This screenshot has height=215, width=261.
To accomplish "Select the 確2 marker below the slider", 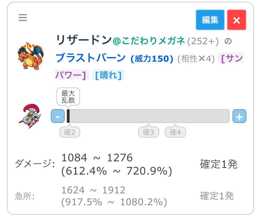I will (x=70, y=132).
